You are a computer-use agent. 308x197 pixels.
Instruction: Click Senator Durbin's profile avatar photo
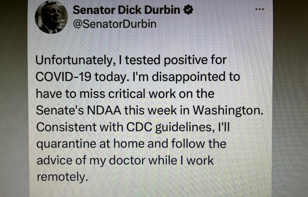coord(51,17)
